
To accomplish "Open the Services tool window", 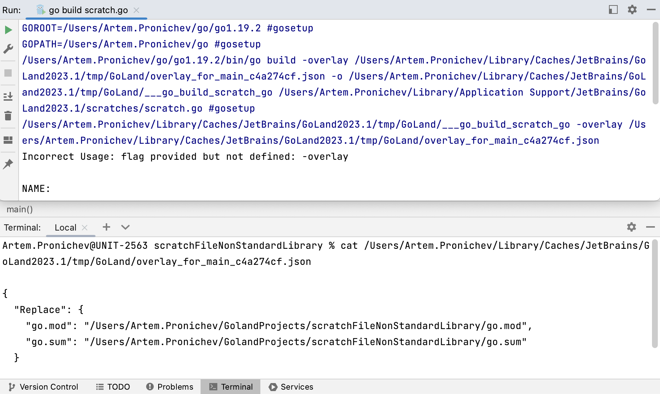I will click(x=291, y=387).
